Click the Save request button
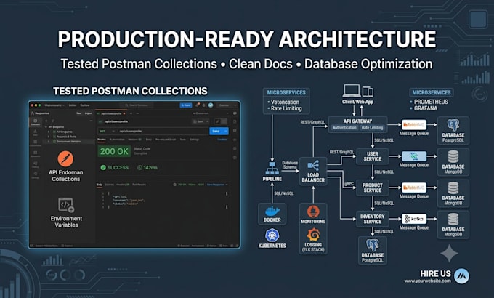 pyautogui.click(x=199, y=121)
